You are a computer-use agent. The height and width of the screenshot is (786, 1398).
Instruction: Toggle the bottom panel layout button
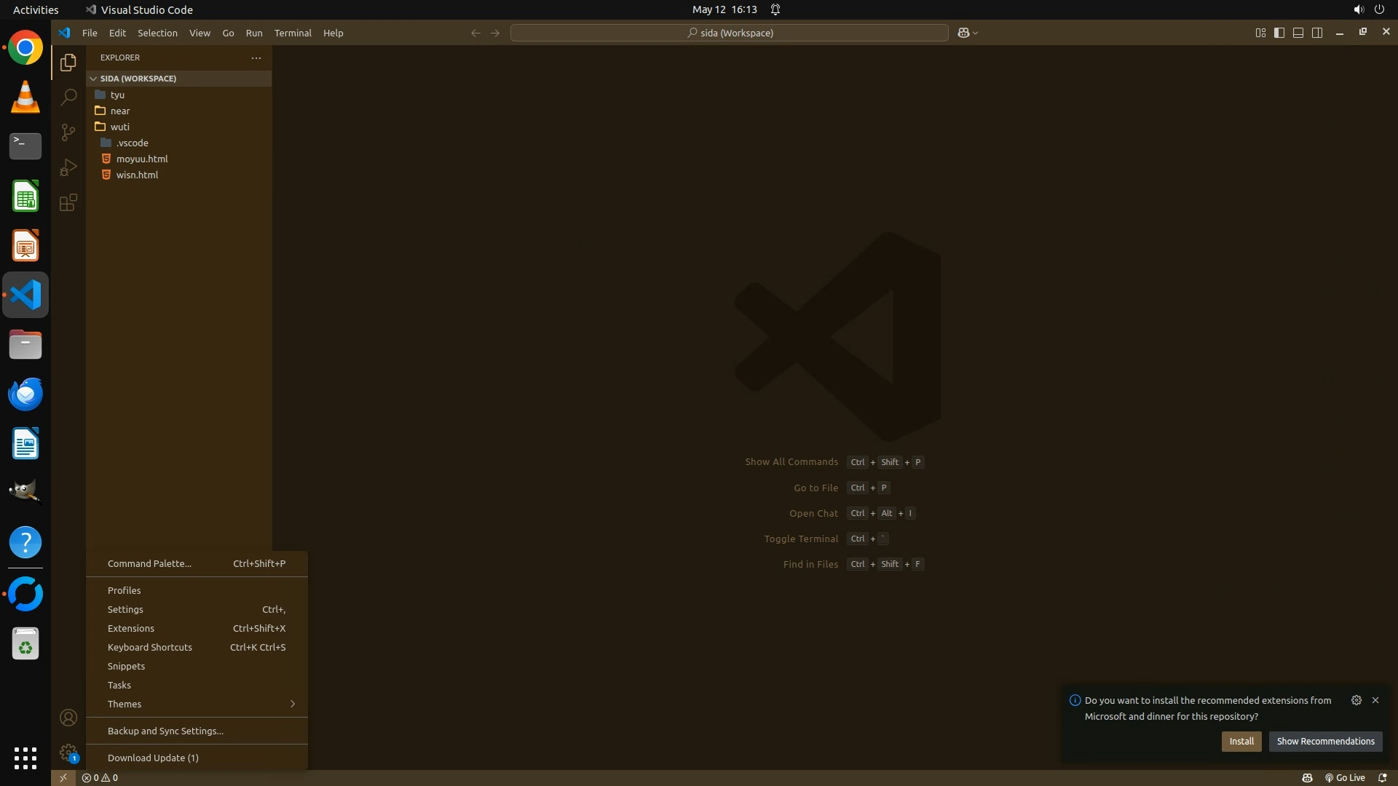pyautogui.click(x=1298, y=33)
